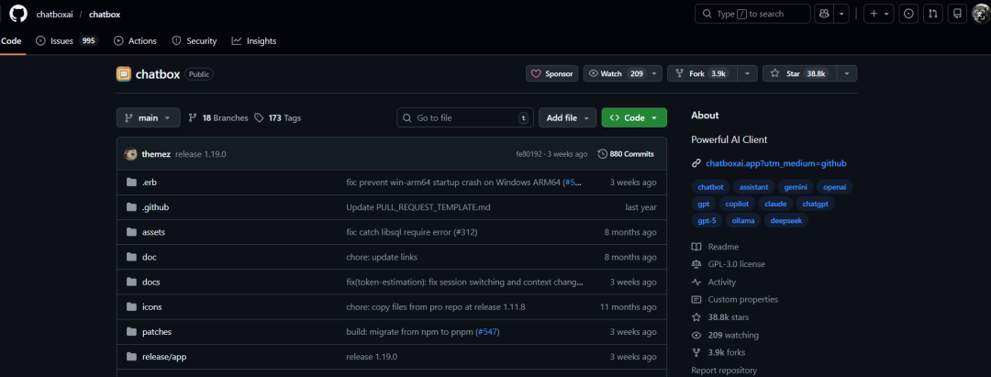Expand the main branch dropdown
This screenshot has width=991, height=377.
click(148, 117)
